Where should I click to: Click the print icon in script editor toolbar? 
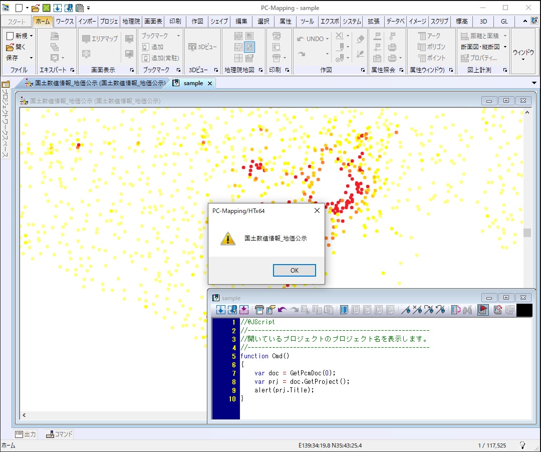coord(259,310)
